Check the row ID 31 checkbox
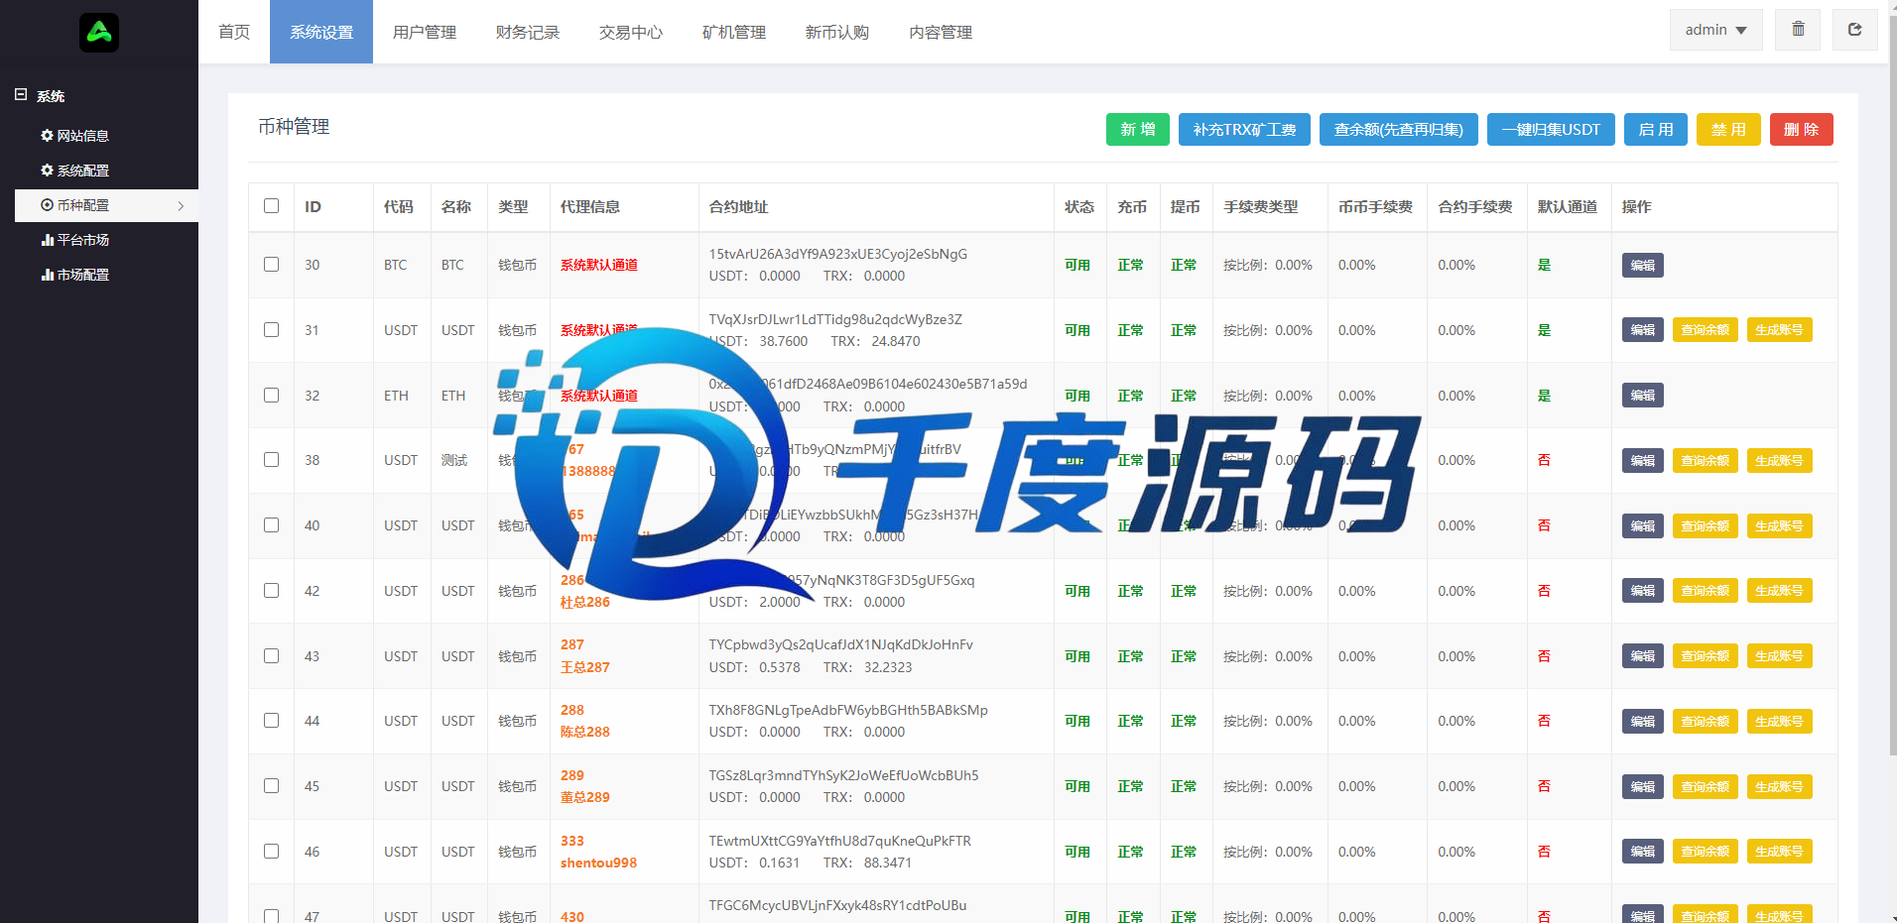Screen dimensions: 1897x923 click(x=271, y=330)
